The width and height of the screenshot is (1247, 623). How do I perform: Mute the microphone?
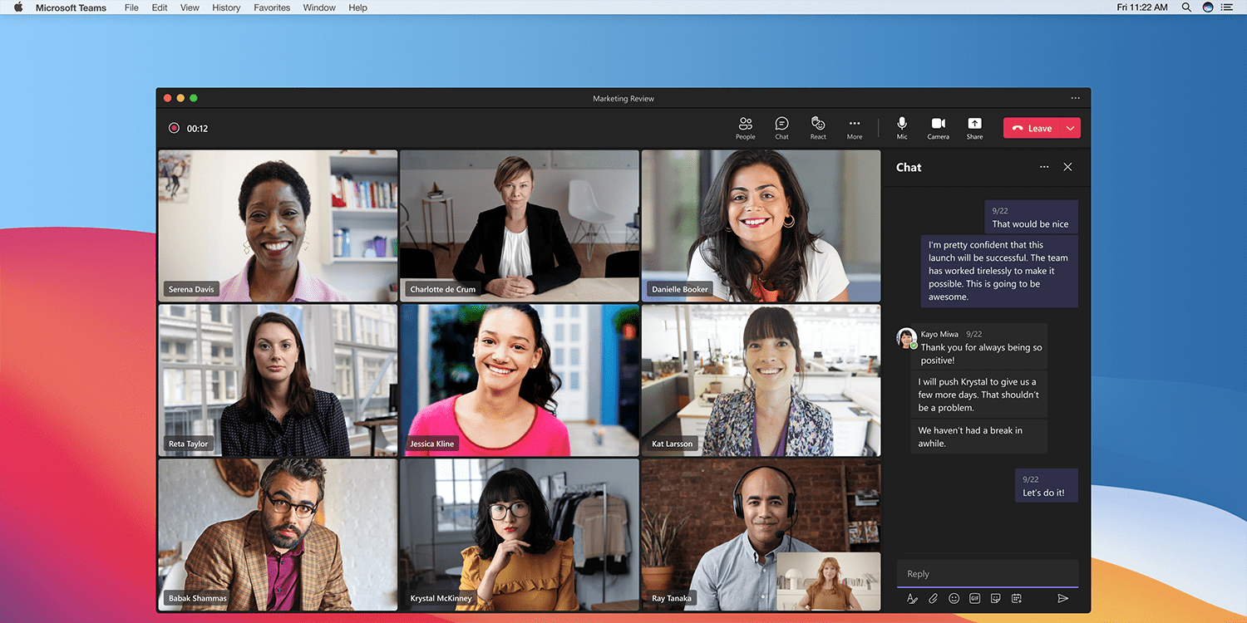901,127
